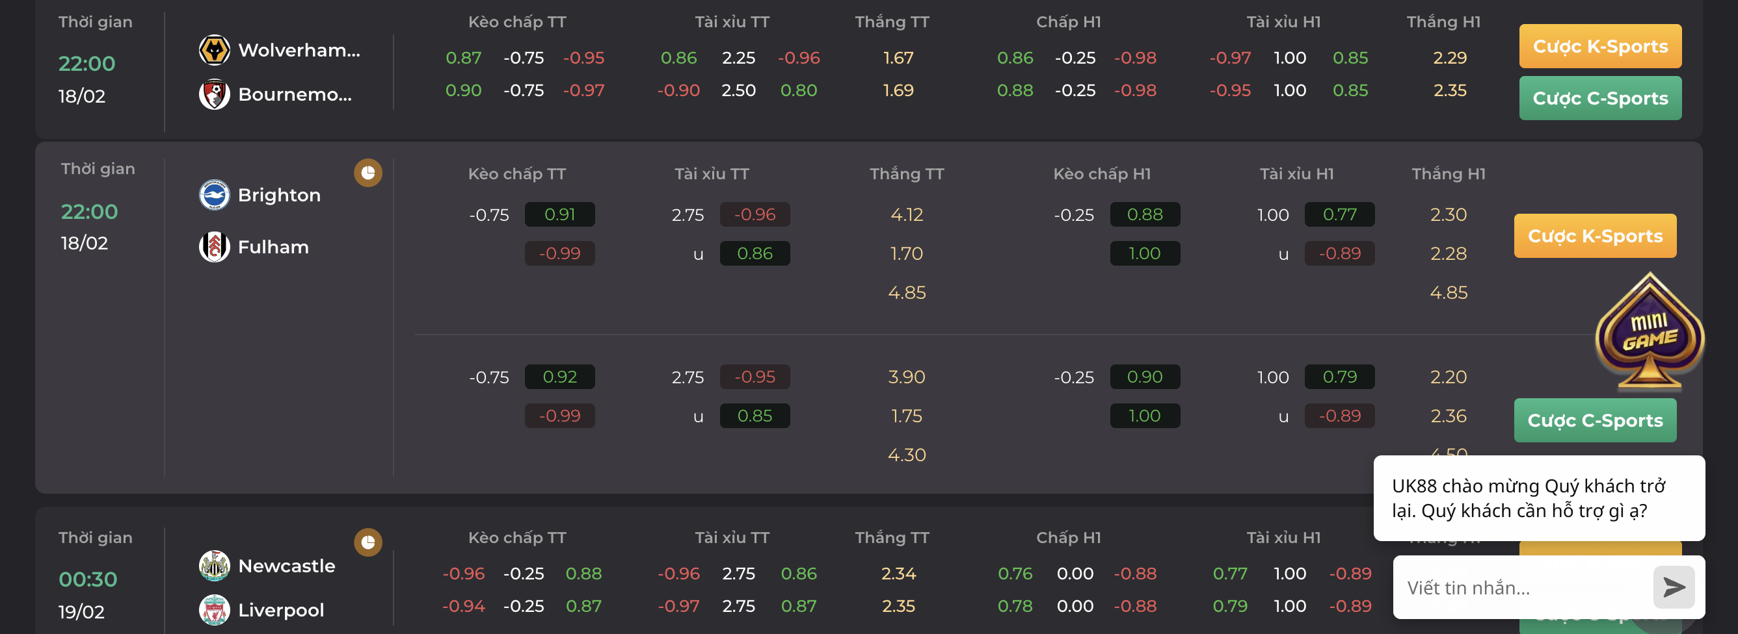The height and width of the screenshot is (634, 1738).
Task: Click Newcastle Chấp H1 odds 0.76
Action: pos(1015,574)
